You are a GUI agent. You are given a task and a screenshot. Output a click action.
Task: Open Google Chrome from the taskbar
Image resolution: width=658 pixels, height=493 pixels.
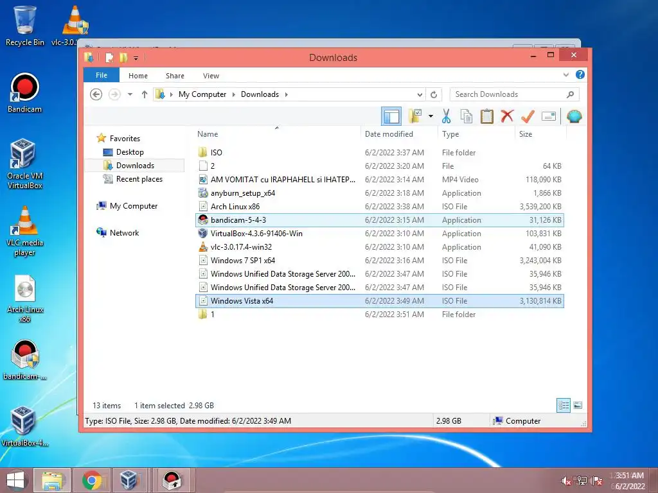tap(92, 480)
